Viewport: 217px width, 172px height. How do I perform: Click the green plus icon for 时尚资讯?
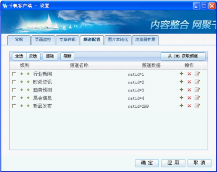[x=182, y=82]
